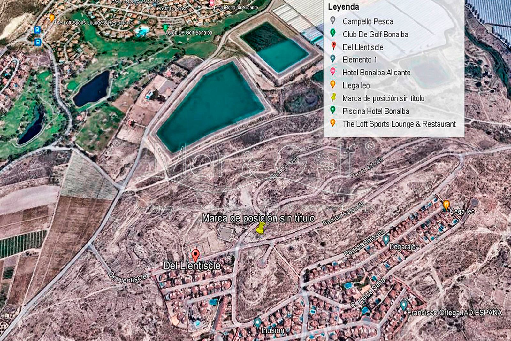
Task: Click the C. Herba Sana street label
Action: [x=368, y=293]
